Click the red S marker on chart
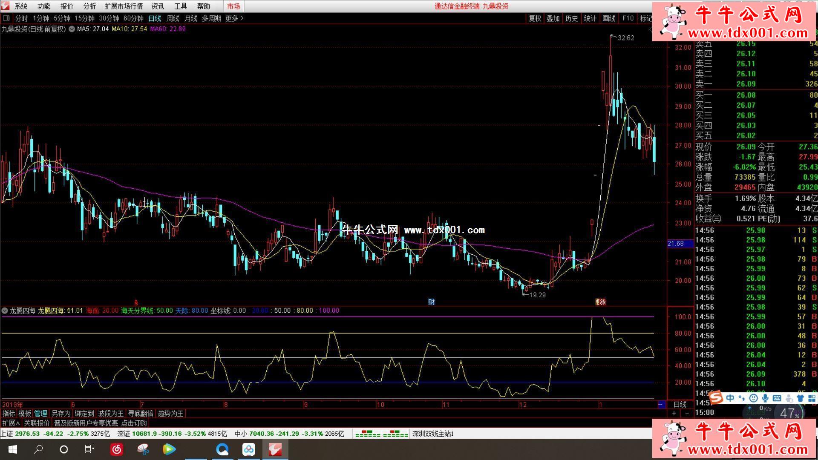This screenshot has width=818, height=460. pyautogui.click(x=136, y=302)
